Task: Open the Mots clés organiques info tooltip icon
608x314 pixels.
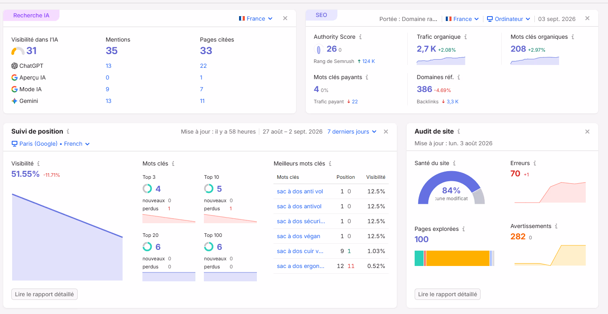Action: point(573,37)
